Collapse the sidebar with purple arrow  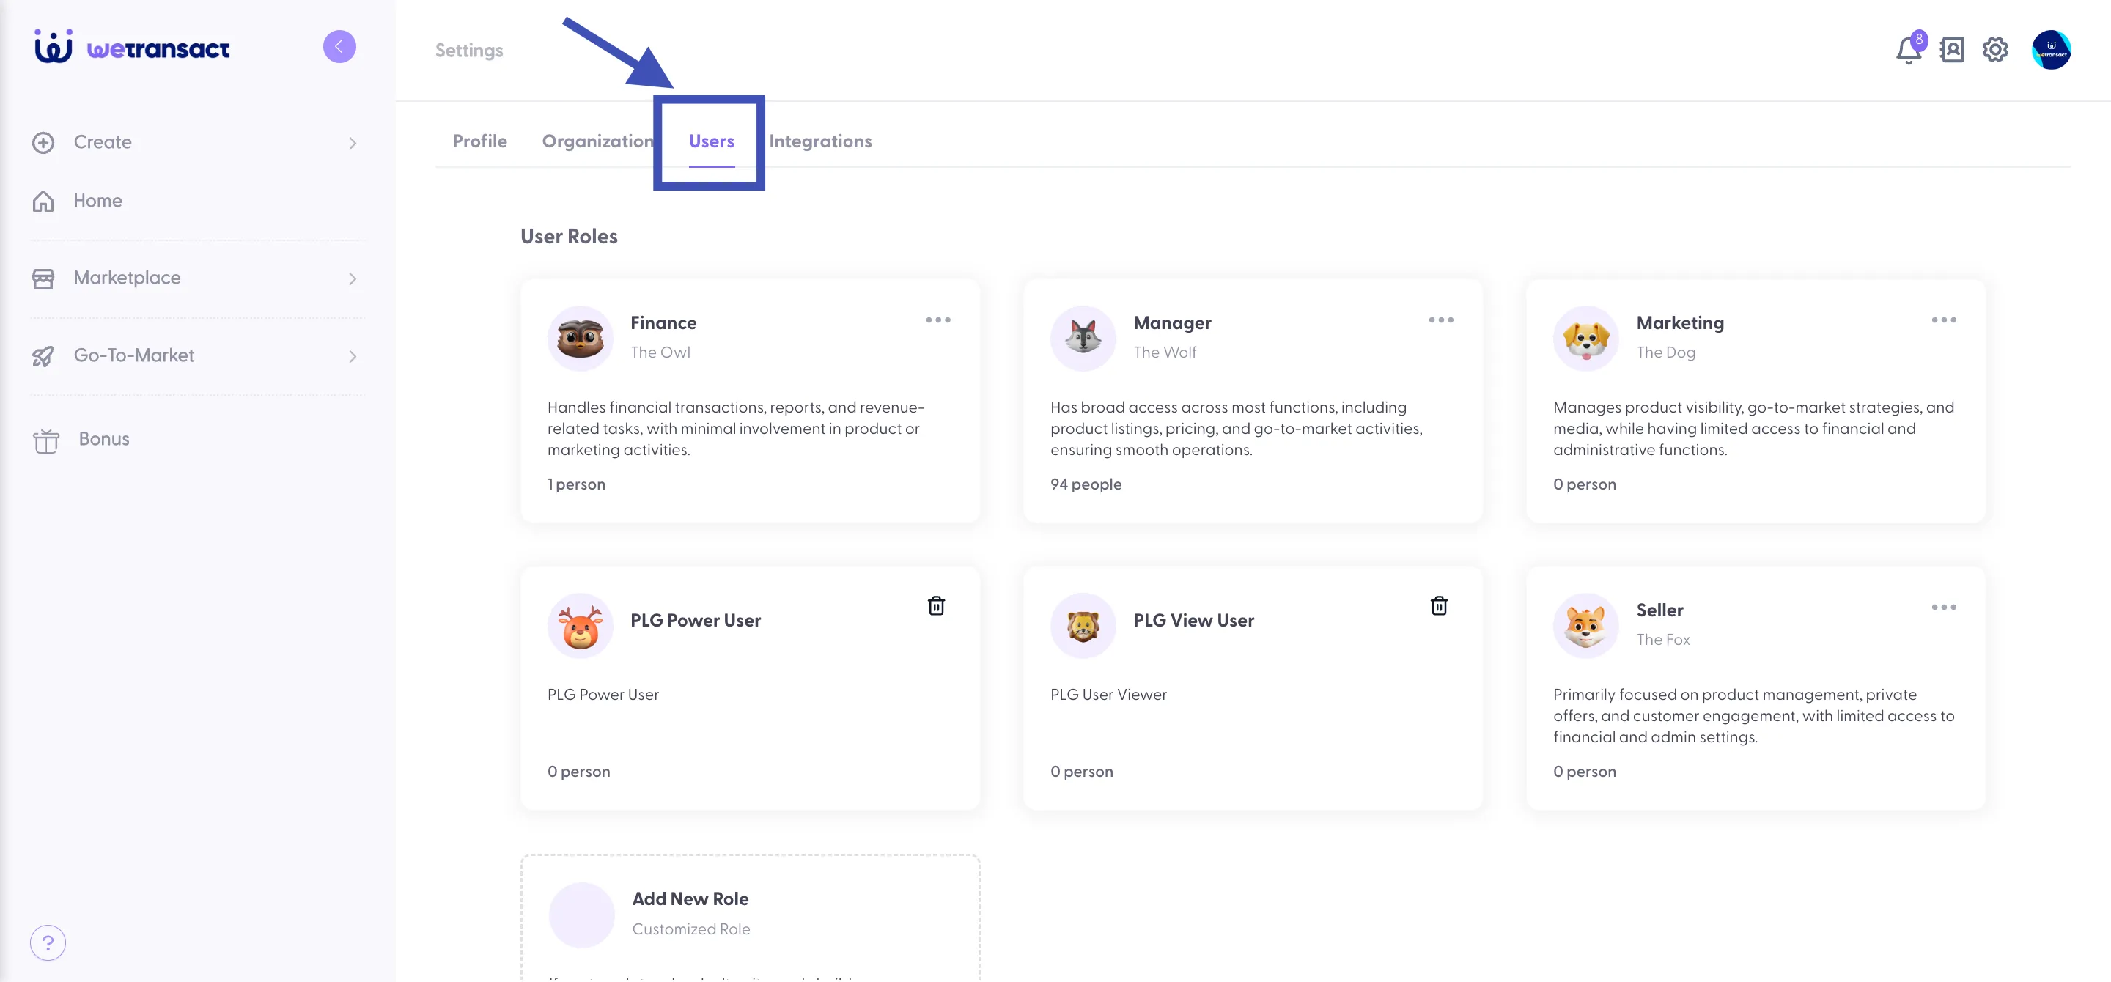coord(339,47)
